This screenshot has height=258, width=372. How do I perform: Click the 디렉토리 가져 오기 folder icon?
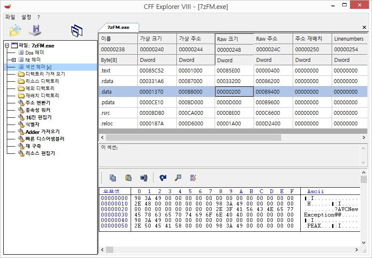click(21, 74)
